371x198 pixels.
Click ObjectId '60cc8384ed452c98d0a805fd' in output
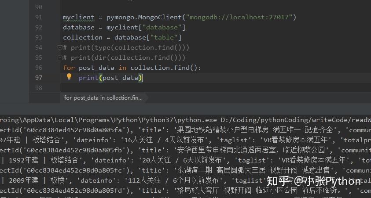pyautogui.click(x=74, y=191)
